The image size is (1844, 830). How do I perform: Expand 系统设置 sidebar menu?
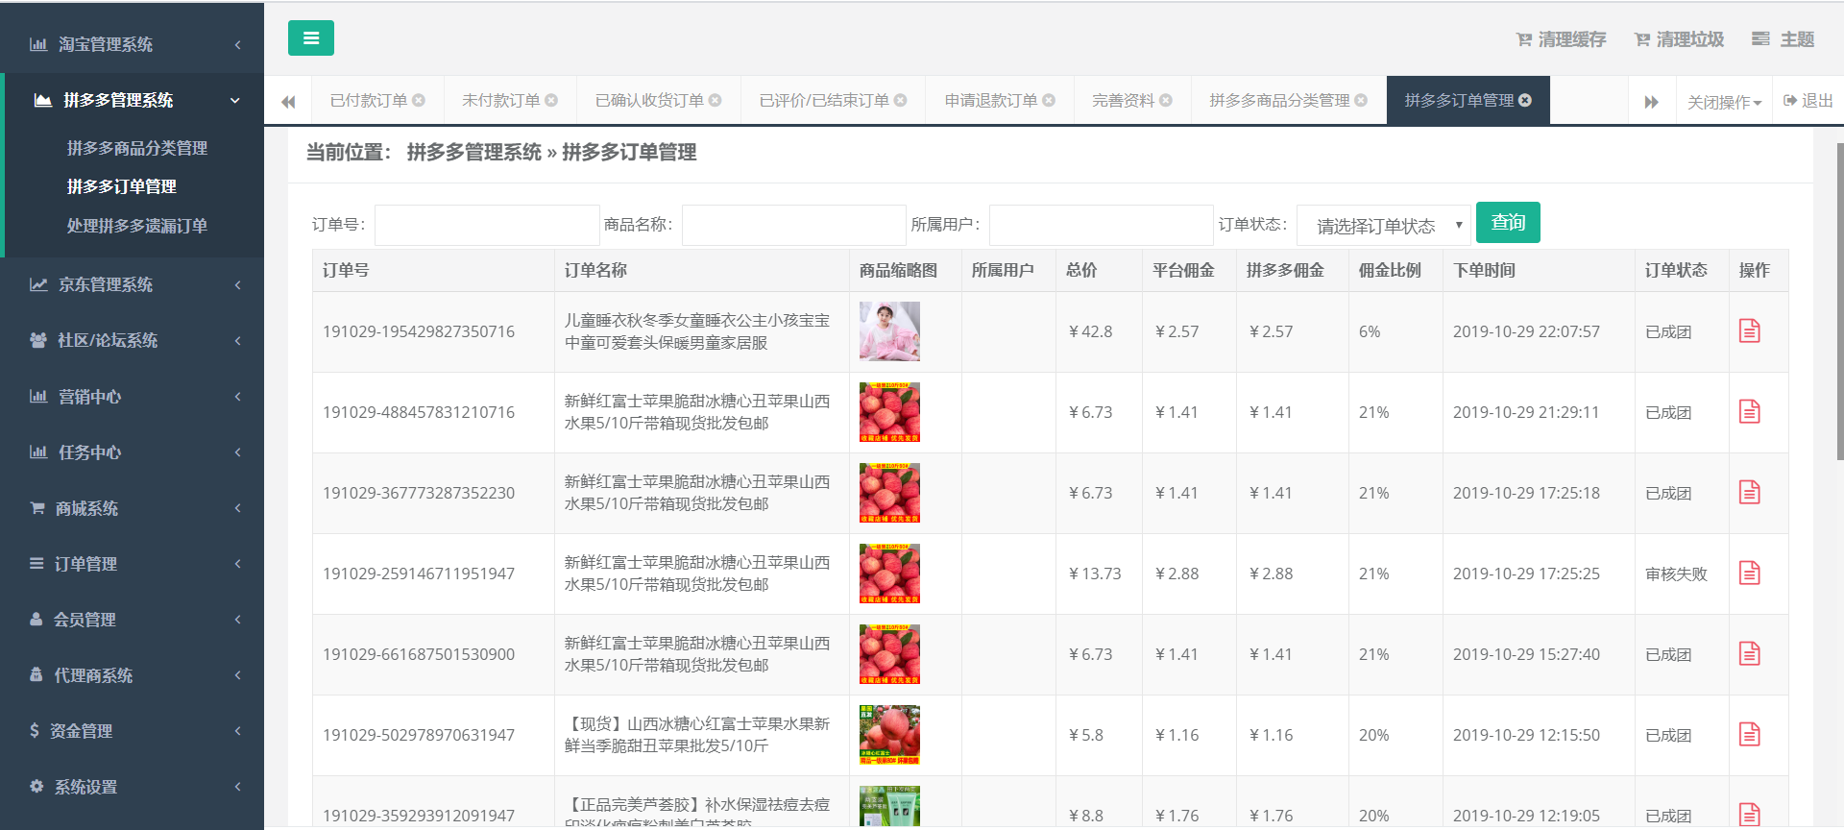coord(132,786)
